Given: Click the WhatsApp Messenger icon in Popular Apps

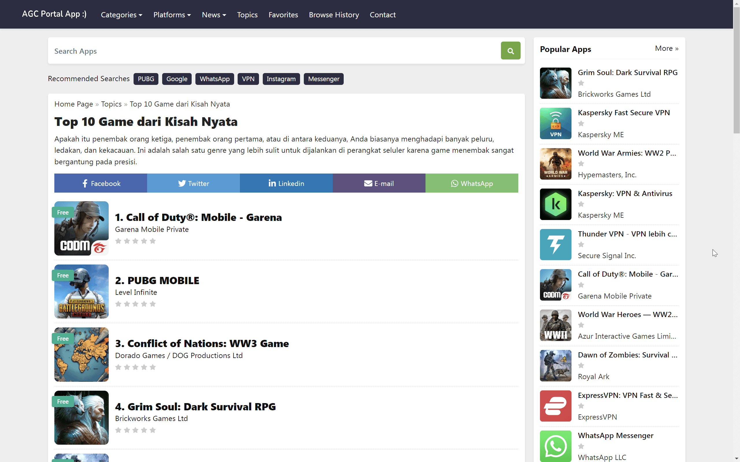Looking at the screenshot, I should point(555,446).
